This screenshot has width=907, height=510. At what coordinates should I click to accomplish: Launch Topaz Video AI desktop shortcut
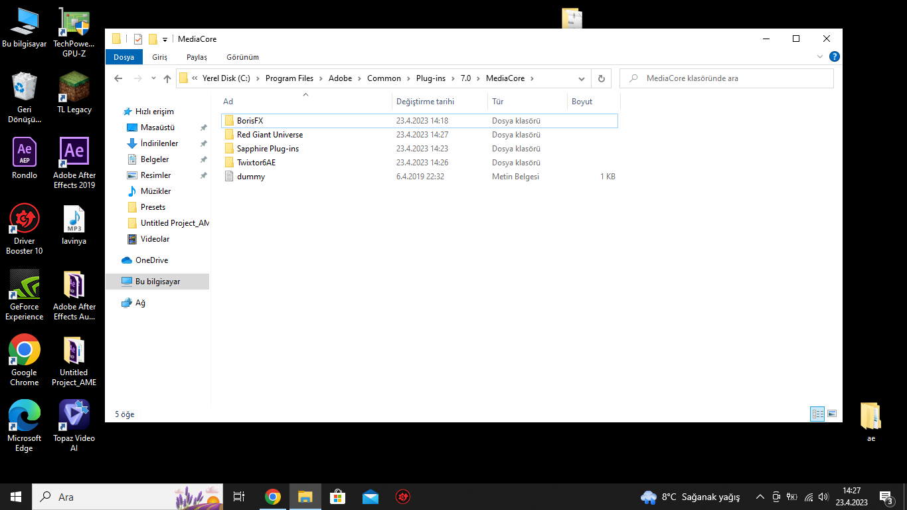[74, 426]
